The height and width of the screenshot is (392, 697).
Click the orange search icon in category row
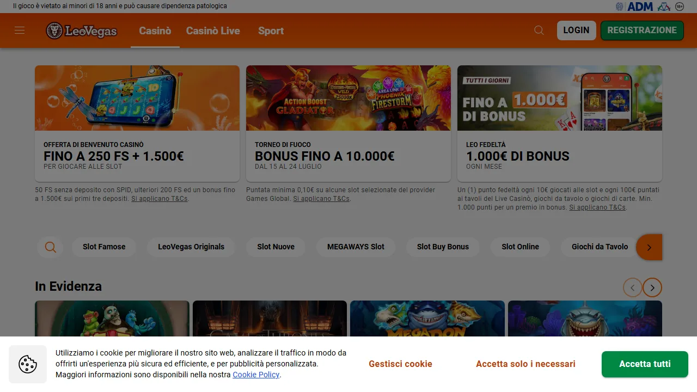[50, 247]
